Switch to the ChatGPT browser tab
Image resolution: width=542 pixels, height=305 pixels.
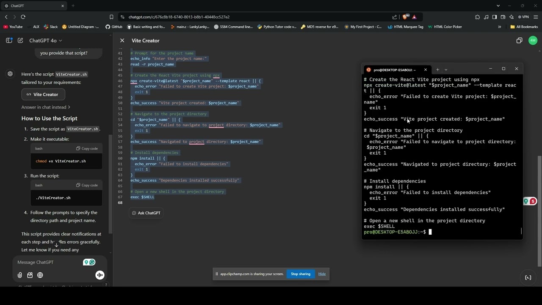(x=33, y=6)
